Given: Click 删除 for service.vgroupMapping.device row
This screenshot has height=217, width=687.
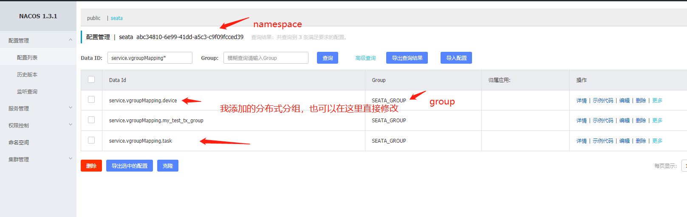Looking at the screenshot, I should [x=641, y=101].
